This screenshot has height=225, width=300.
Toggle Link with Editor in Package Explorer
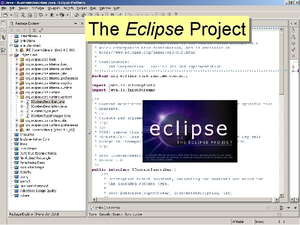(x=41, y=30)
